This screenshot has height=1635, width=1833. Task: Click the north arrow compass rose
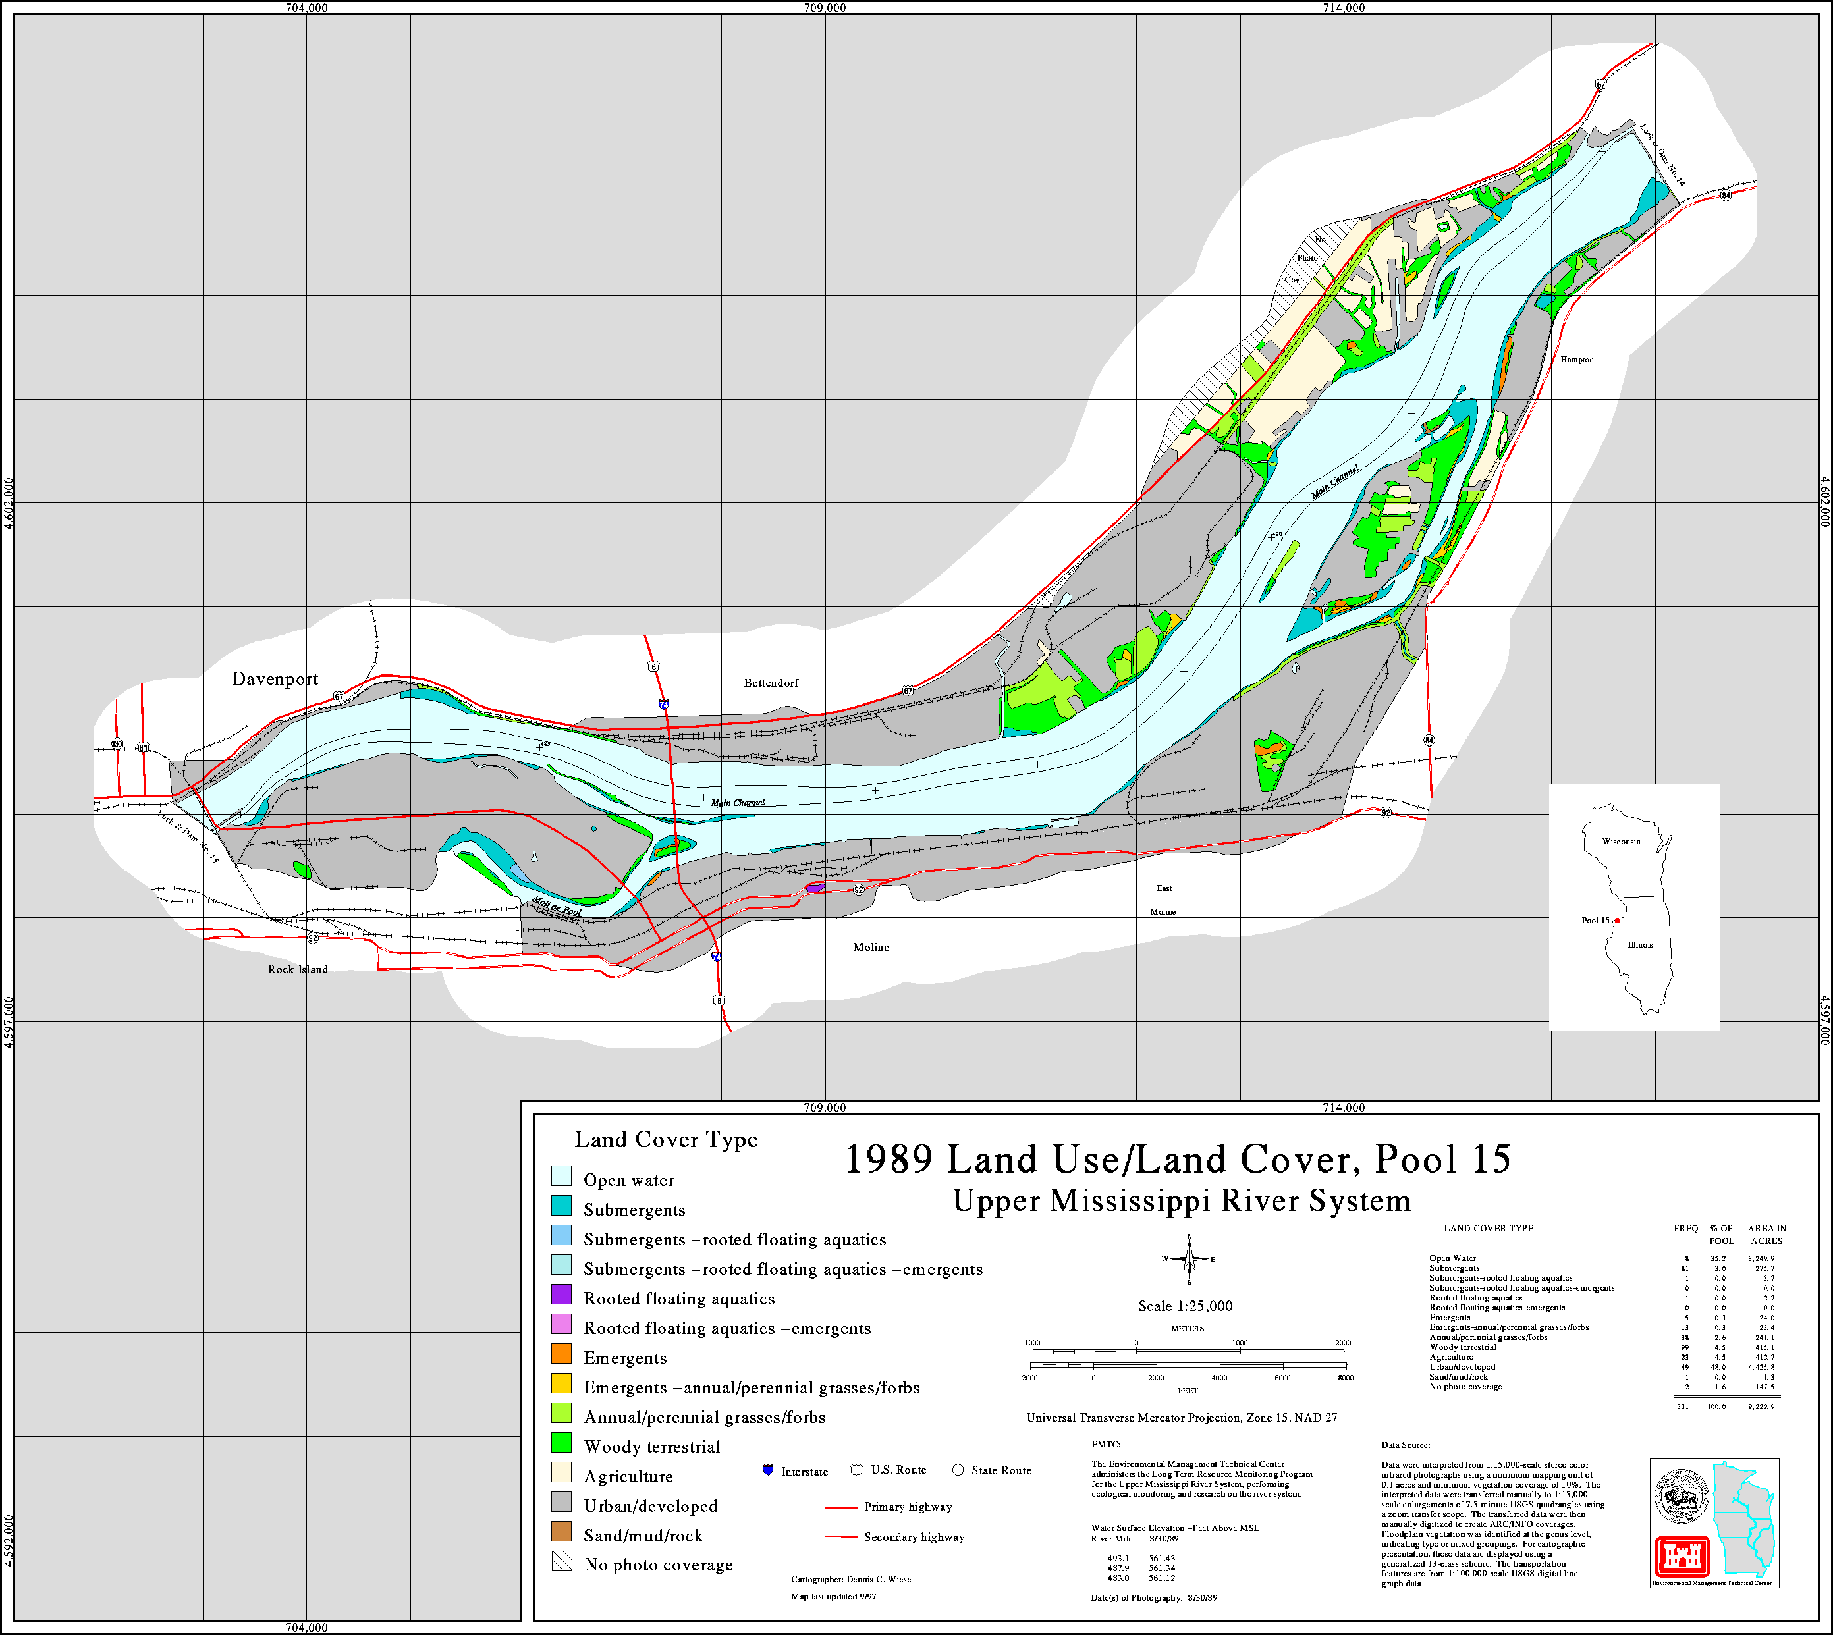point(1189,1258)
